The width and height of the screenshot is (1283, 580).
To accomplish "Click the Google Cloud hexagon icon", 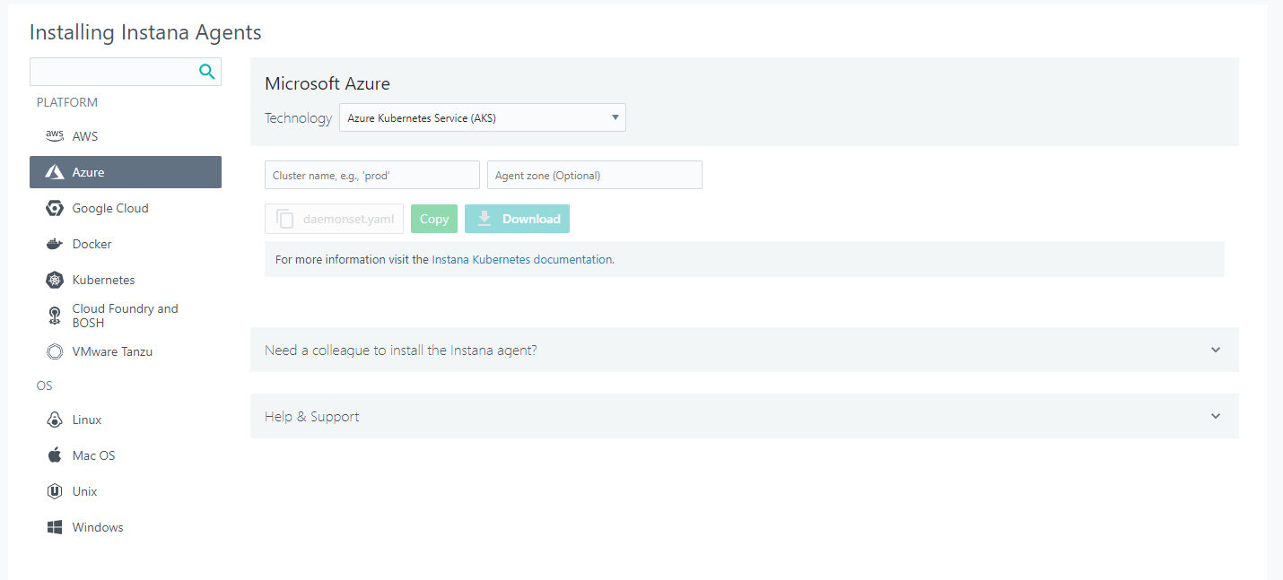I will 55,208.
